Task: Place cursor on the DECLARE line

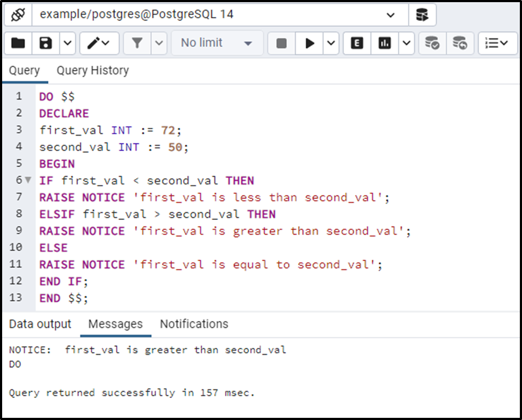Action: coord(64,113)
